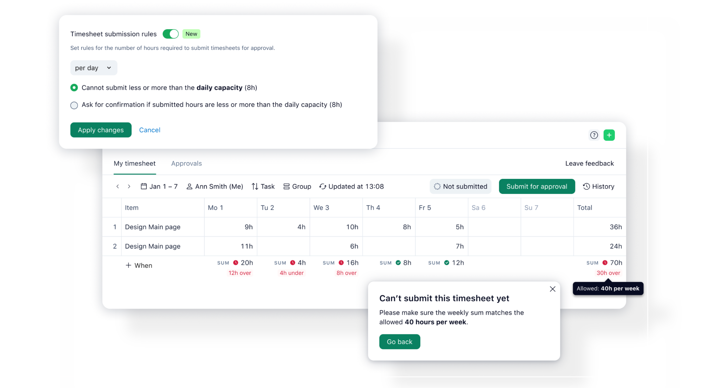This screenshot has width=717, height=388.
Task: Select Ask for confirmation radio option
Action: tap(74, 105)
